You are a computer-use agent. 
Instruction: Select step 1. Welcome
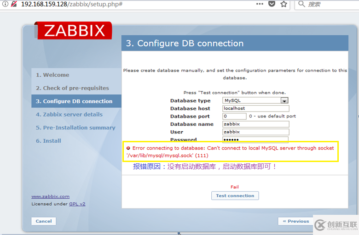coord(52,75)
